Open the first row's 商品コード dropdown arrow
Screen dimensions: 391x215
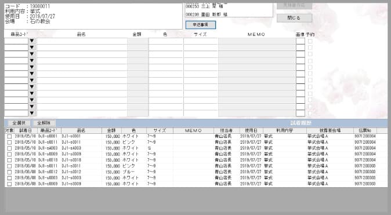[x=32, y=41]
